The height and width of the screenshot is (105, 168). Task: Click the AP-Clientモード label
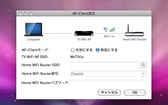click(x=35, y=50)
